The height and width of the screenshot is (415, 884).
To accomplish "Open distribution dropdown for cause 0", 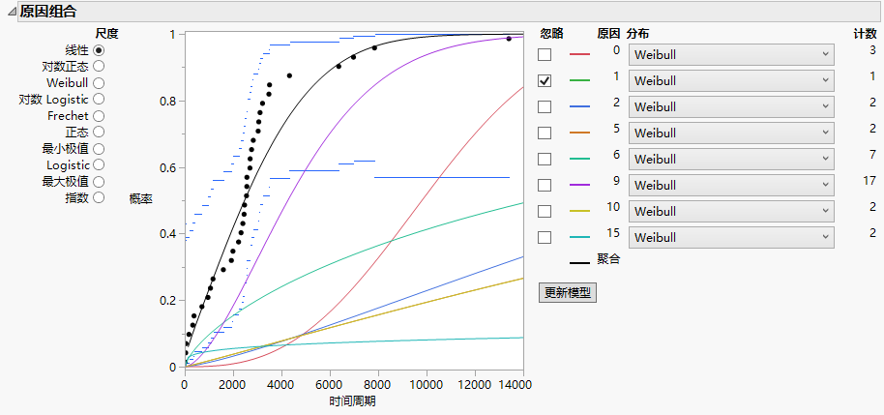I will click(731, 55).
